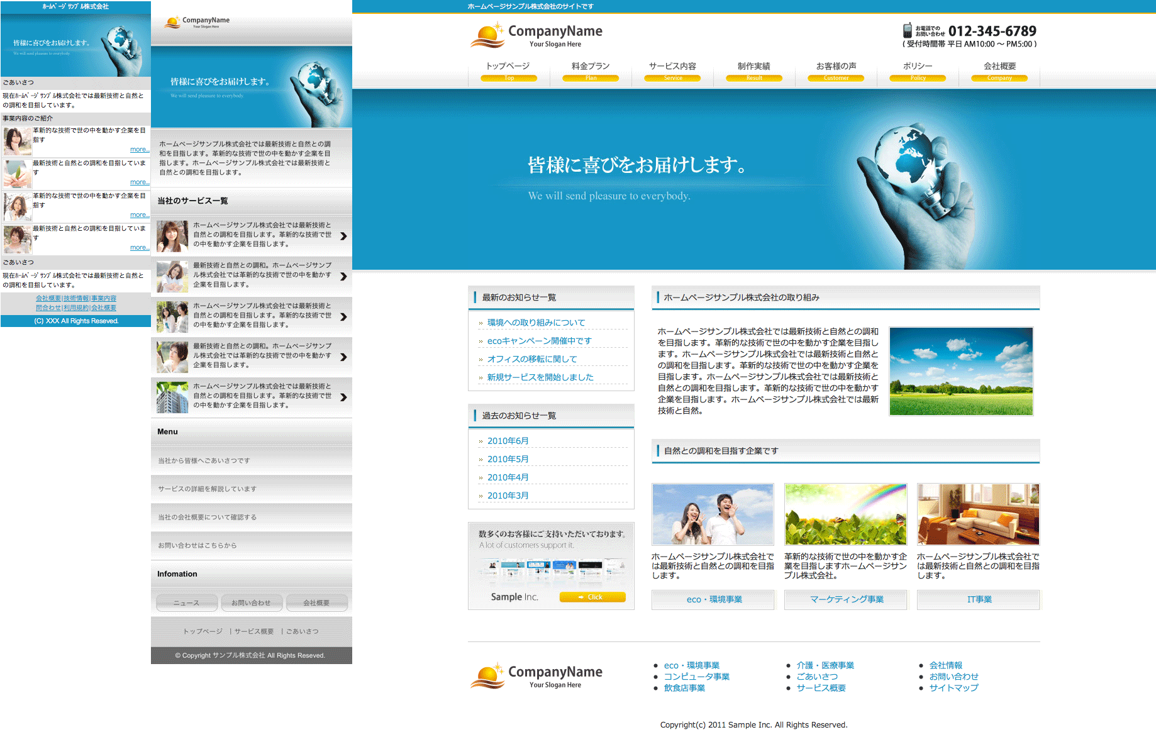Go to the お客様の声 Customer menu item

[x=836, y=71]
